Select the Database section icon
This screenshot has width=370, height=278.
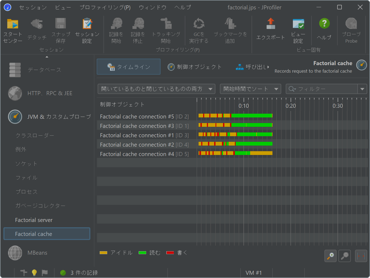pyautogui.click(x=15, y=70)
